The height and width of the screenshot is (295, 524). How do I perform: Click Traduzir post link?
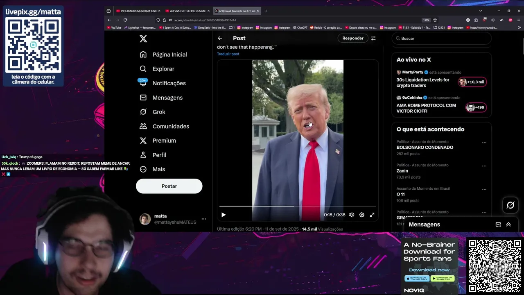coord(228,54)
